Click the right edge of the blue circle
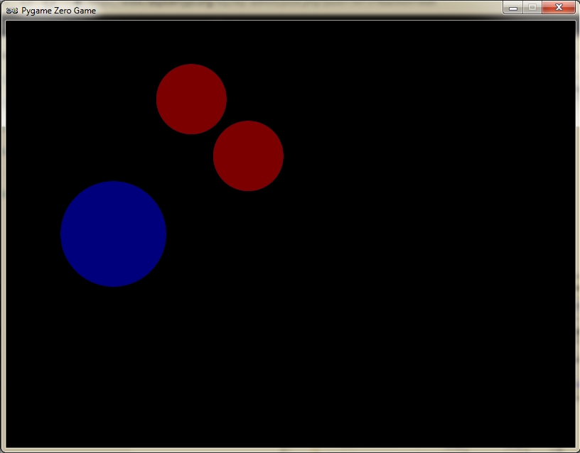 165,234
